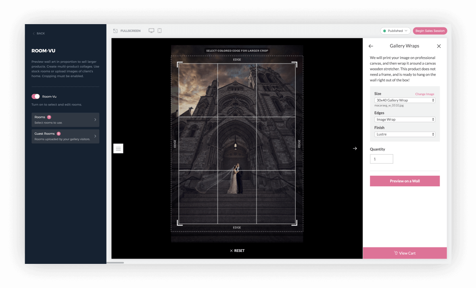Open the Published status dropdown
The image size is (476, 288).
click(x=395, y=31)
